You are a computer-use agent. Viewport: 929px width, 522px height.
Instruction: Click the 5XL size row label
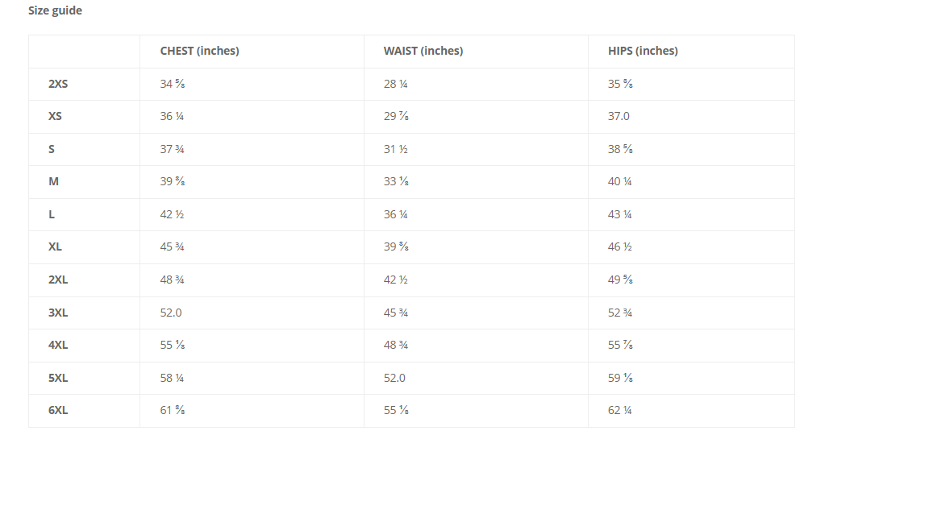coord(58,378)
